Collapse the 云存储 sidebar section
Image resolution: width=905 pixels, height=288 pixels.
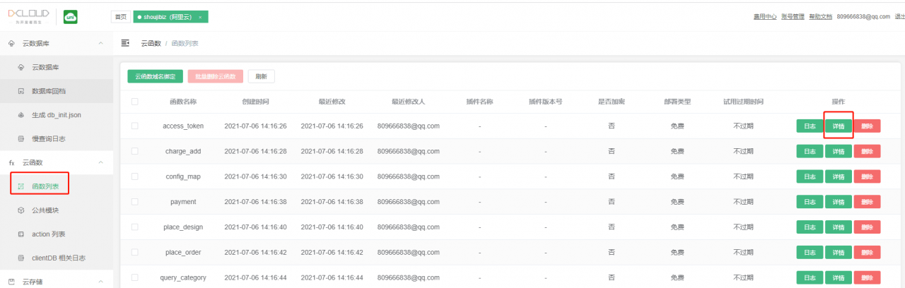100,282
